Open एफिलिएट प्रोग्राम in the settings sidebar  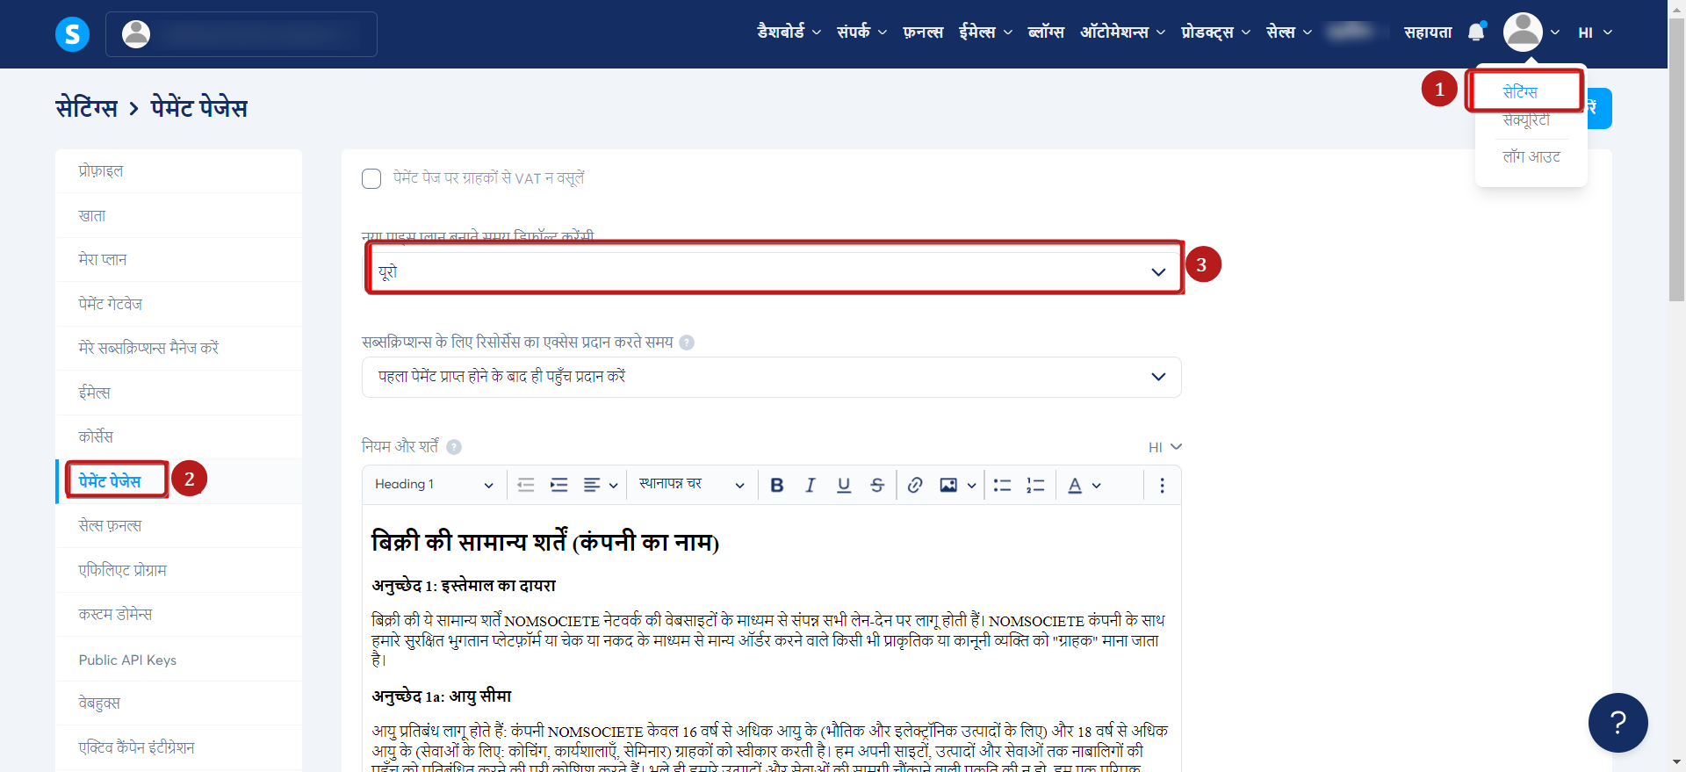(x=179, y=571)
